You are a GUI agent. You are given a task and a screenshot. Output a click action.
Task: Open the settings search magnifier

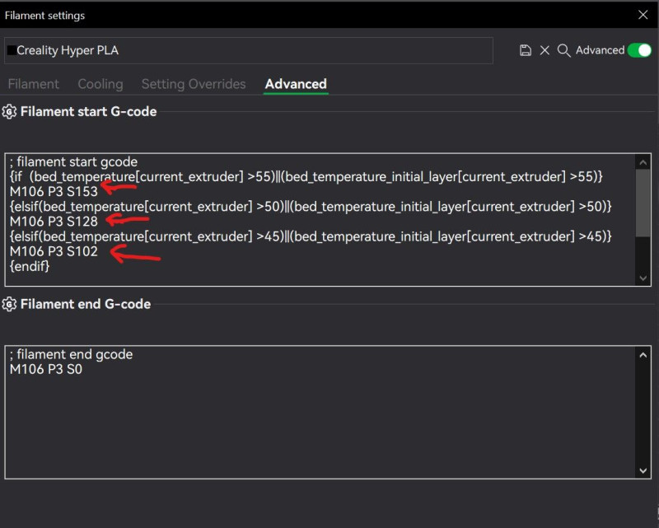coord(563,50)
